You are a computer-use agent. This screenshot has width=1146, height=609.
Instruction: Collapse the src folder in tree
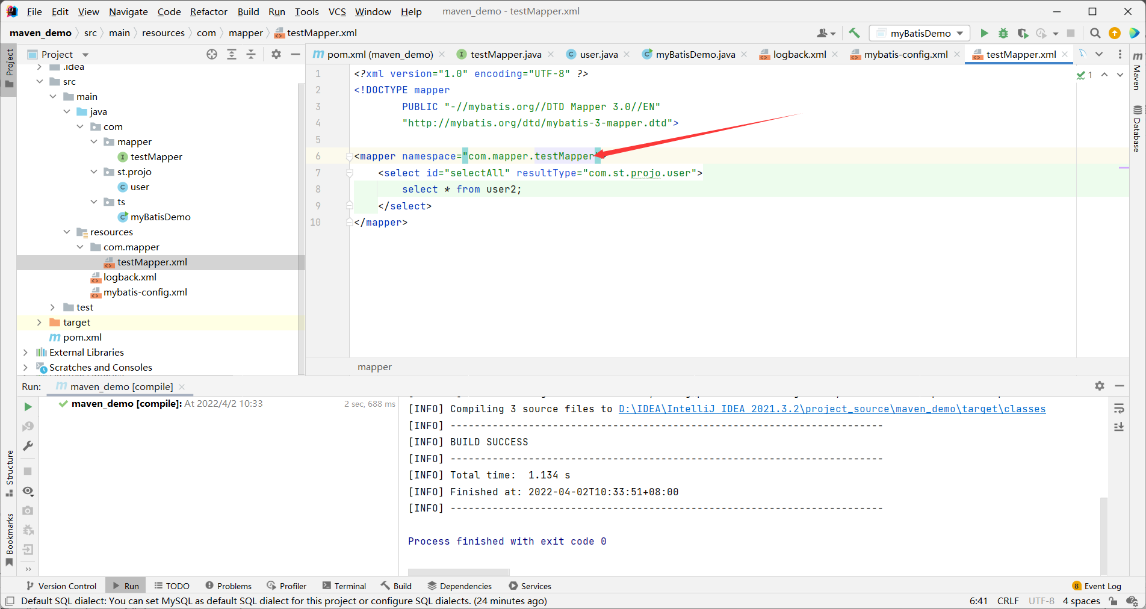tap(40, 81)
